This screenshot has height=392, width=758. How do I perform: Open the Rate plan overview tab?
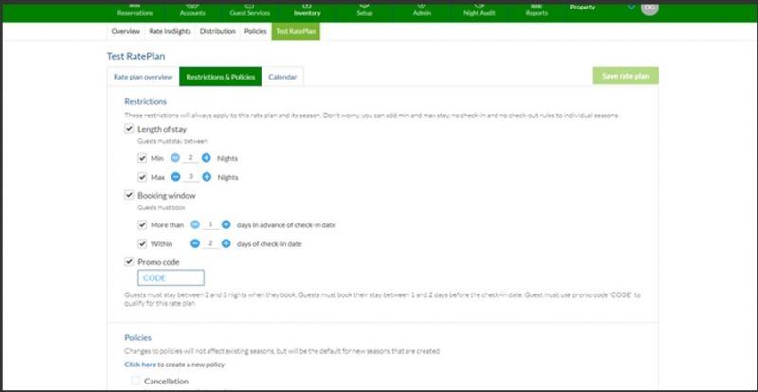tap(143, 77)
